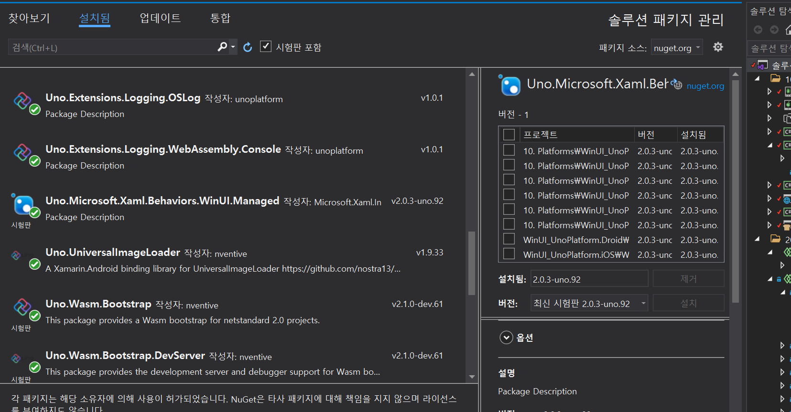791x412 pixels.
Task: Click package list scroll down arrow
Action: tap(472, 377)
